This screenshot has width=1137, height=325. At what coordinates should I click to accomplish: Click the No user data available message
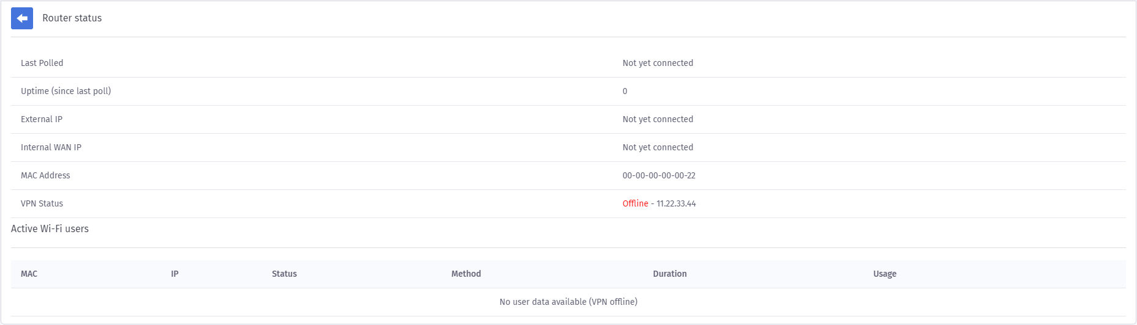pos(568,302)
